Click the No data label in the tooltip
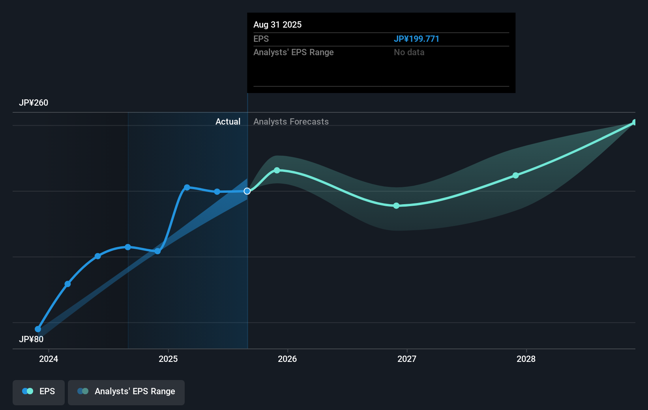This screenshot has height=410, width=648. tap(409, 52)
